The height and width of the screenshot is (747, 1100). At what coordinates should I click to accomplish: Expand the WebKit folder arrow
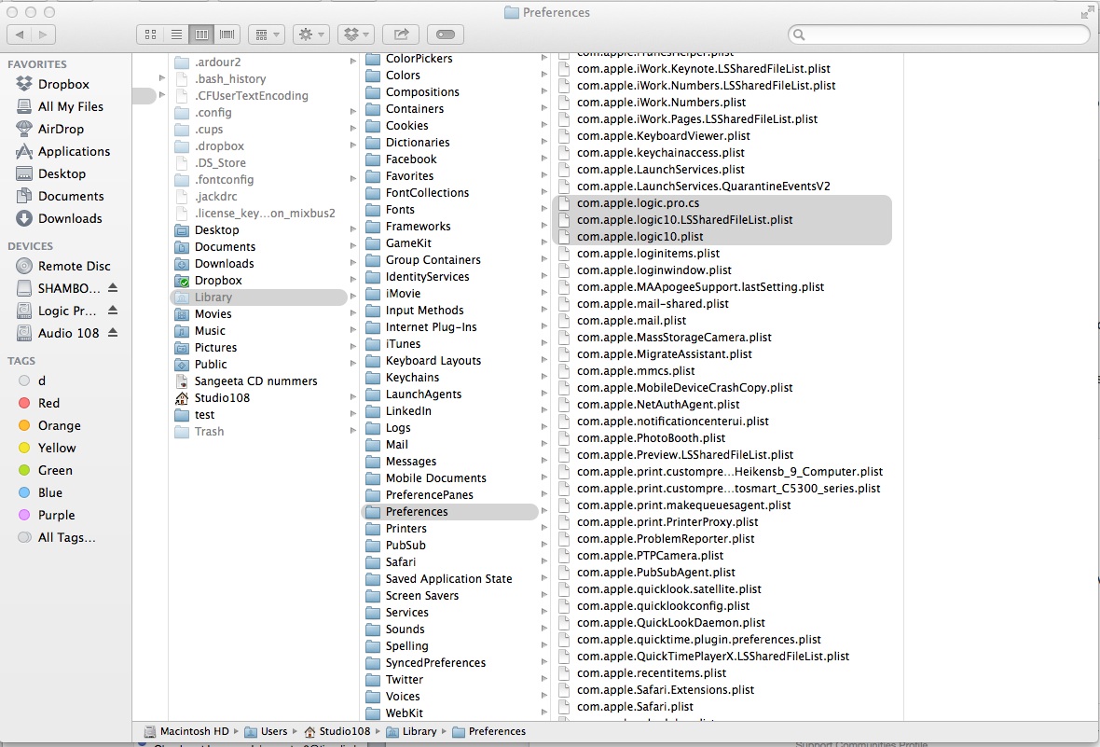[x=544, y=712]
